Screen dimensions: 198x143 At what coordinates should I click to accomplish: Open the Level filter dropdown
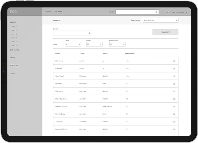click(x=73, y=44)
